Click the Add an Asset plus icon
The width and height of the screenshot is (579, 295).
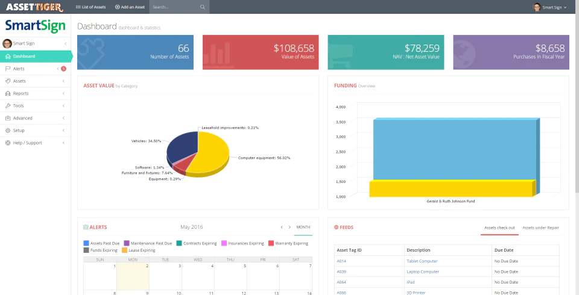pyautogui.click(x=118, y=7)
